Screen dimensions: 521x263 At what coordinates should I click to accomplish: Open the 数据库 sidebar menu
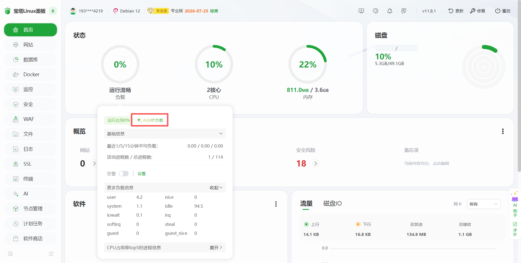[x=30, y=60]
